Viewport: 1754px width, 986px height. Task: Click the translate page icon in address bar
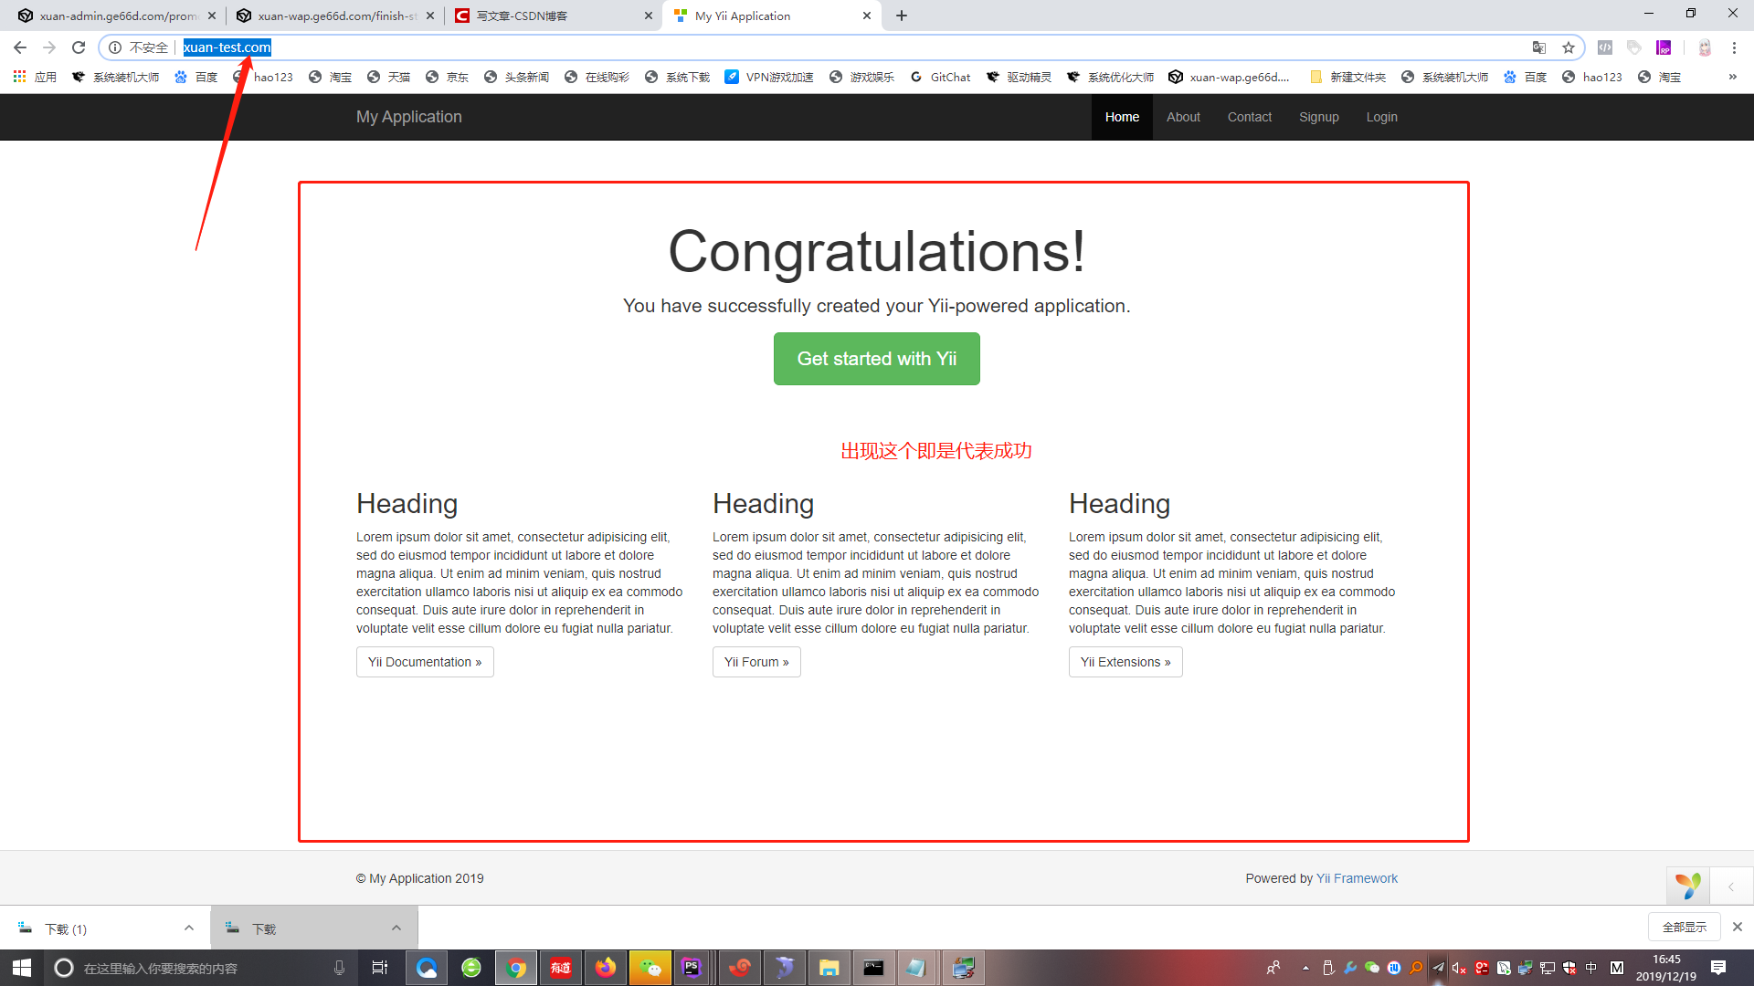pos(1539,47)
